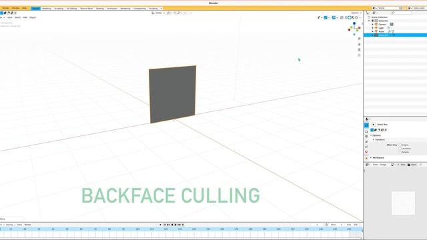This screenshot has width=427, height=240.
Task: Select rendered viewport shading
Action: click(x=356, y=17)
